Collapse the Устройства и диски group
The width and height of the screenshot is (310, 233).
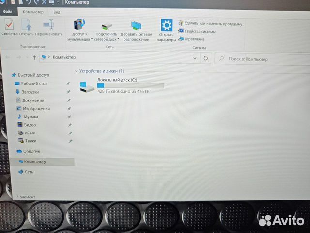pos(76,71)
